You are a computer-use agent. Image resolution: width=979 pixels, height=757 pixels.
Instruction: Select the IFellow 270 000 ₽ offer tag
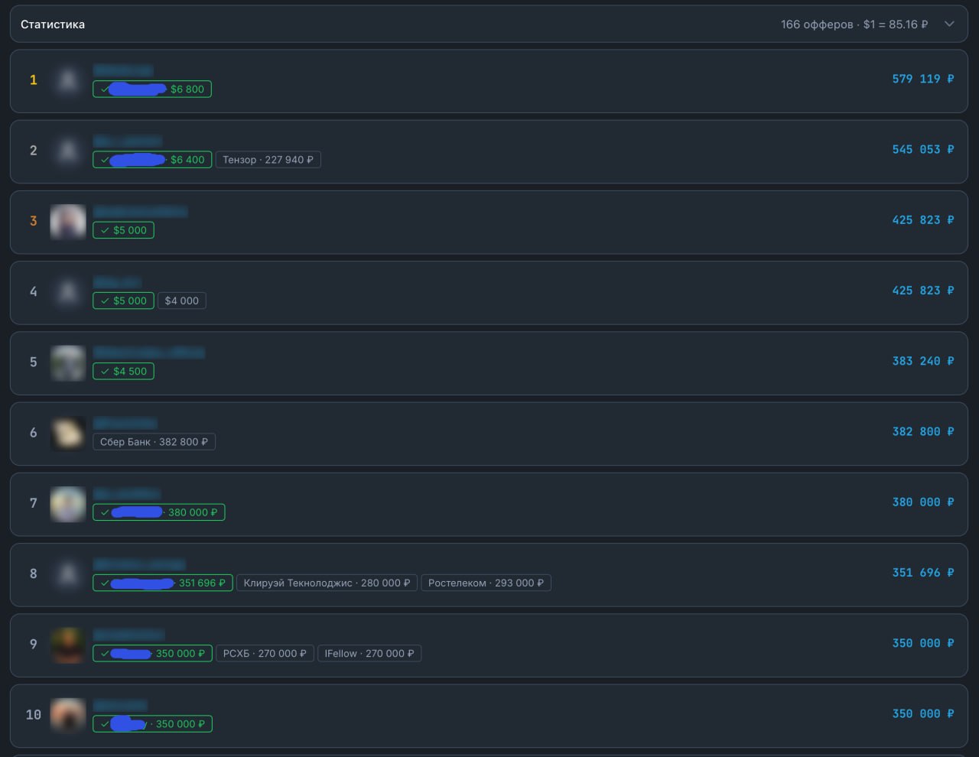369,654
